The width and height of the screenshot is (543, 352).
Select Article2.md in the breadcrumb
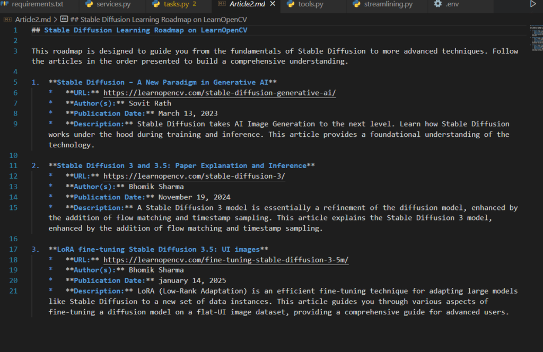click(x=32, y=20)
